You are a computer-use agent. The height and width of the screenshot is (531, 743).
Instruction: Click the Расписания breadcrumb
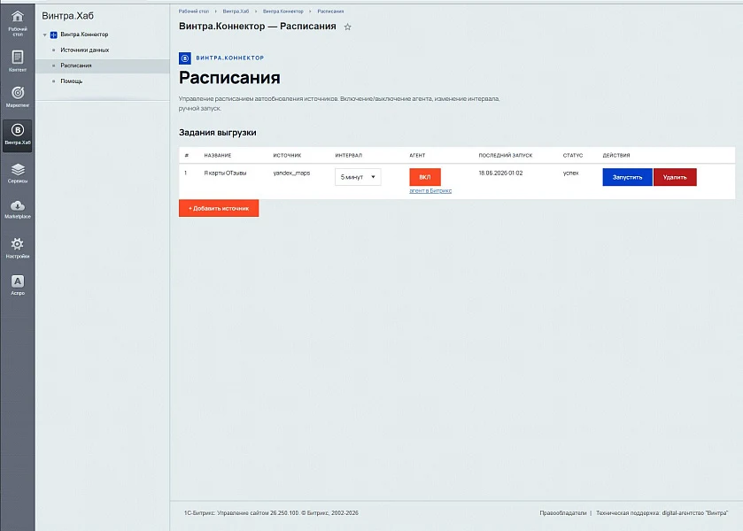(330, 12)
